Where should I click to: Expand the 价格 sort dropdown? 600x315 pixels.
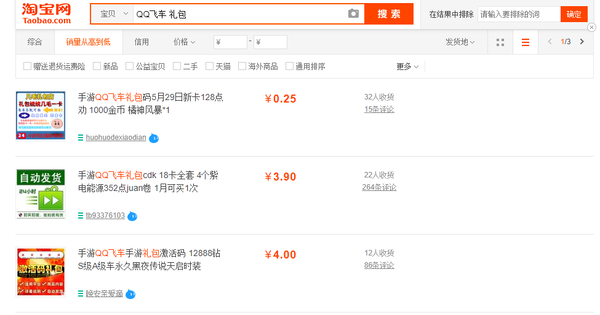[x=184, y=42]
